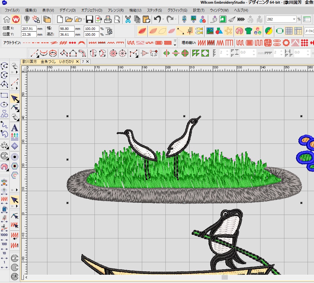Image resolution: width=314 pixels, height=283 pixels.
Task: Click the print design icon
Action: tap(108, 20)
